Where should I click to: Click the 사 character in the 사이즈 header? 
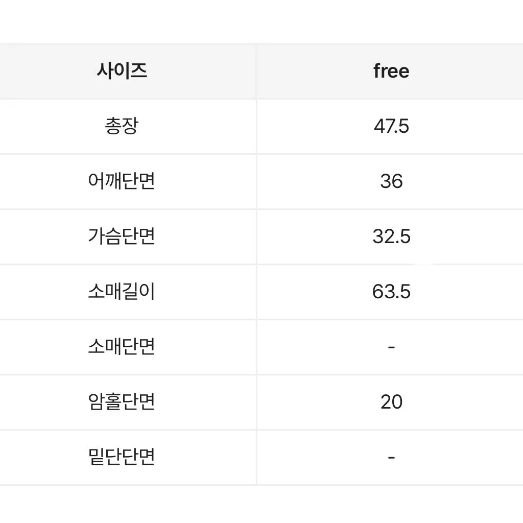click(105, 70)
